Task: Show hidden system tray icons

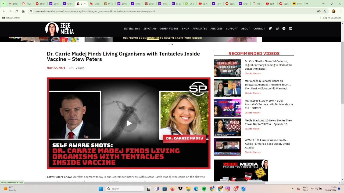Action: [293, 189]
